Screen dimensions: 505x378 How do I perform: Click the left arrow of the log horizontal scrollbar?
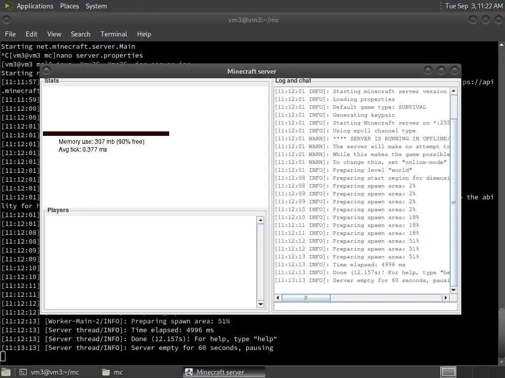coord(278,298)
